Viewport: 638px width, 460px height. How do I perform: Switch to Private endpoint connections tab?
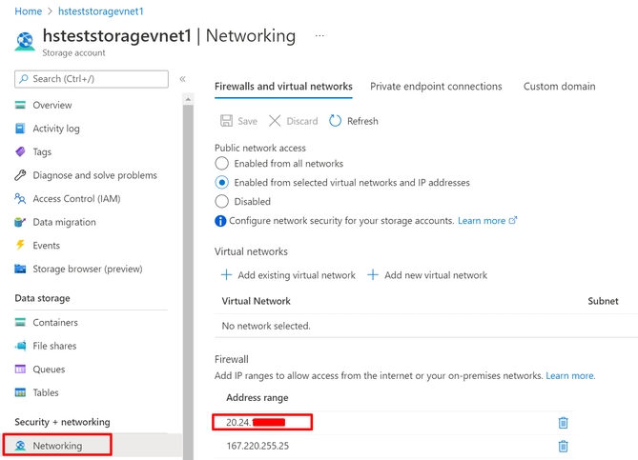coord(436,87)
